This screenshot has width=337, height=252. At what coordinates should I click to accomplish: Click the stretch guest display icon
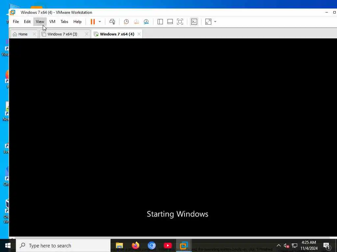click(x=208, y=22)
